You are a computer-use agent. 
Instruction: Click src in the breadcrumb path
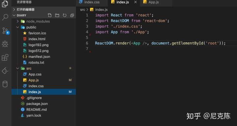coord(83,10)
